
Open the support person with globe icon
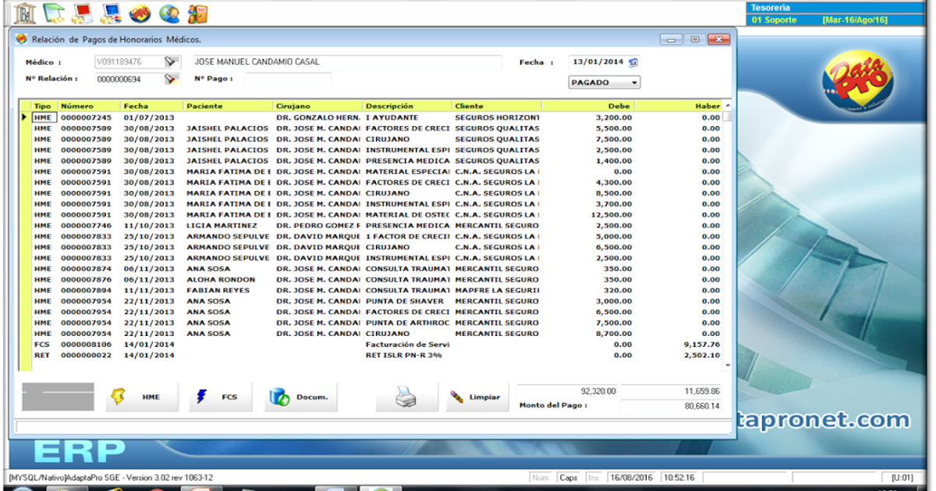coord(168,12)
